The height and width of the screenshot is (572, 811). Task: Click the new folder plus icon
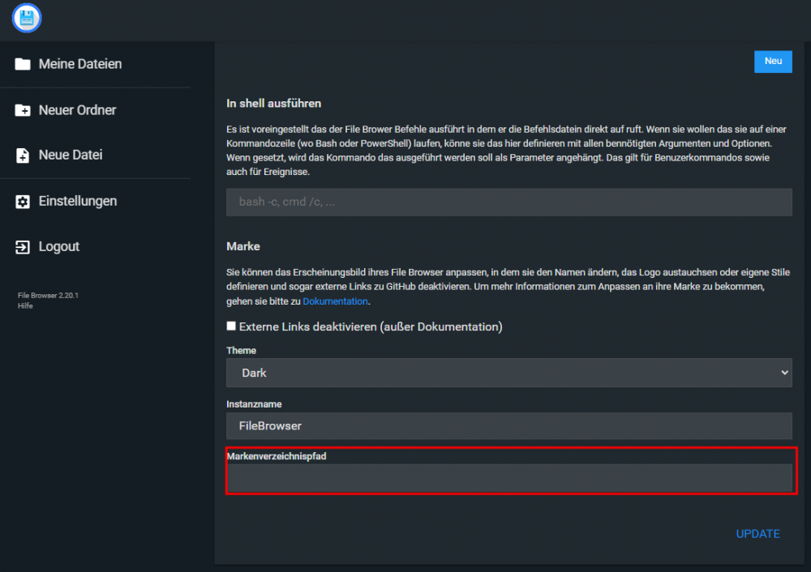pos(22,110)
